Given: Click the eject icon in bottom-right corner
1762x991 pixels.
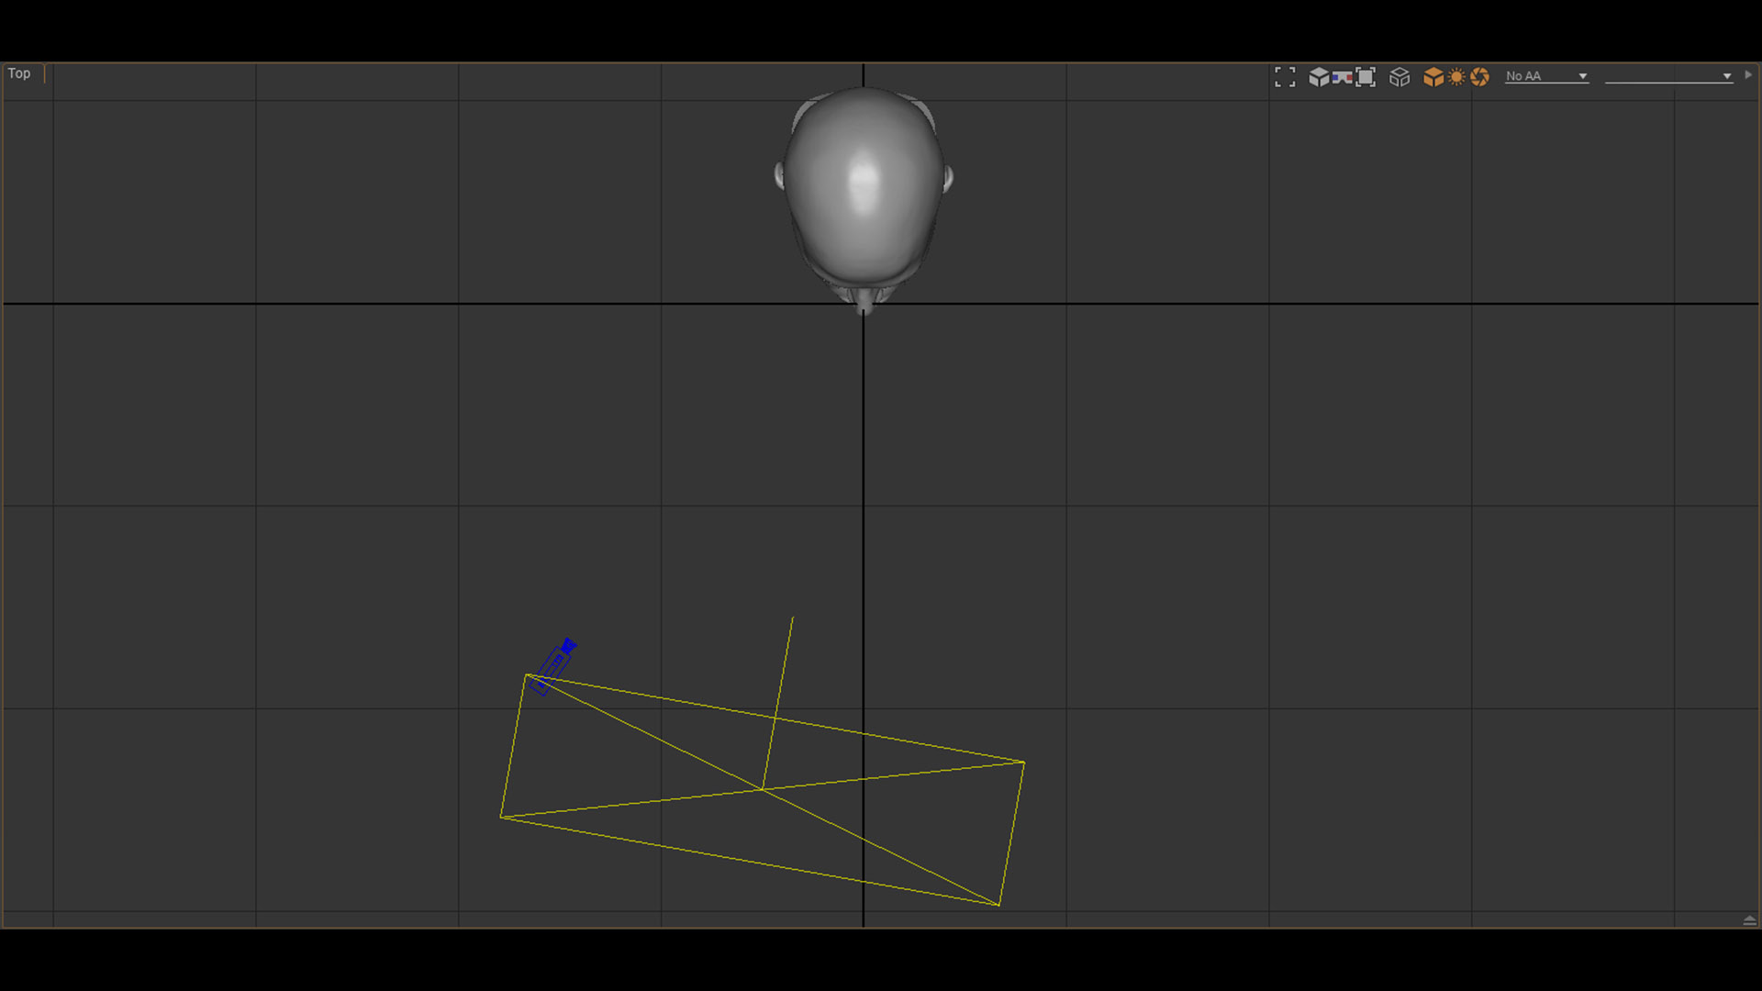Looking at the screenshot, I should click(1749, 919).
